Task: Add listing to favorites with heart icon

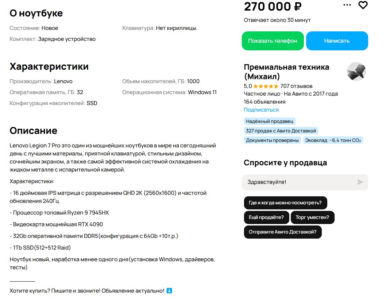Action: pyautogui.click(x=363, y=5)
